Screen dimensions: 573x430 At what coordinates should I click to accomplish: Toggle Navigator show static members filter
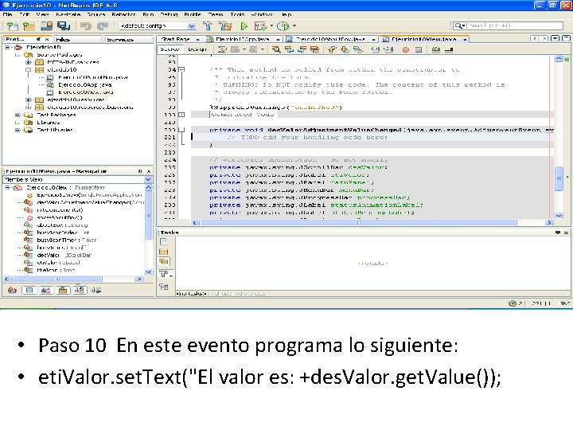(46, 291)
